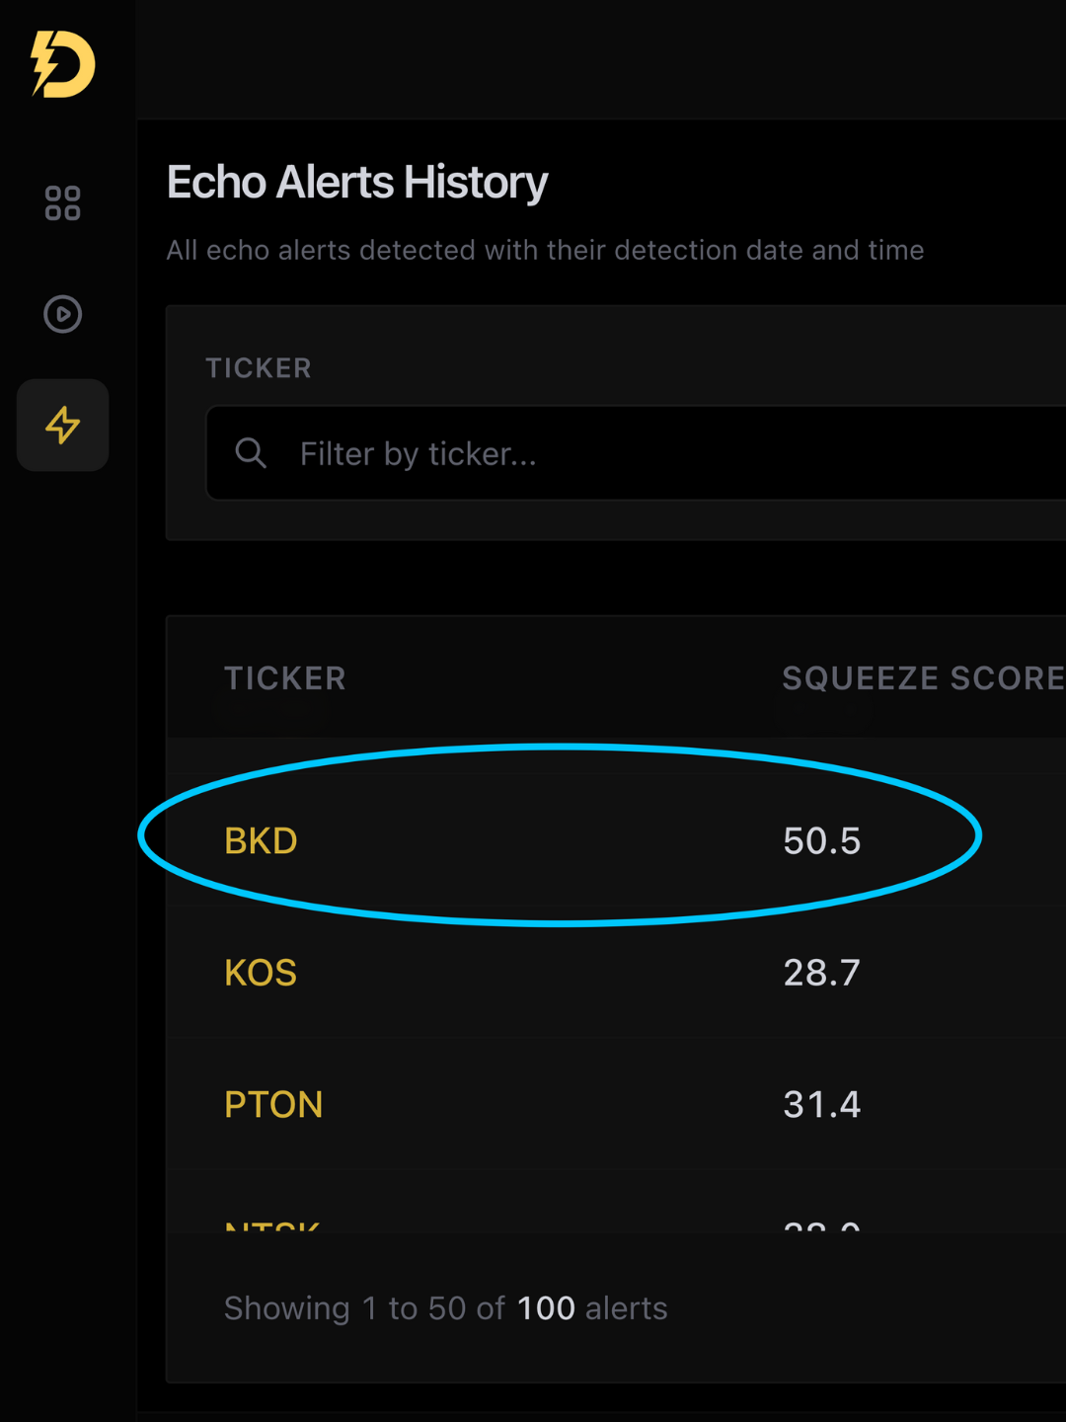Screen dimensions: 1066x1422
Task: Click the Showing 1 to 50 pagination text
Action: pos(364,1308)
